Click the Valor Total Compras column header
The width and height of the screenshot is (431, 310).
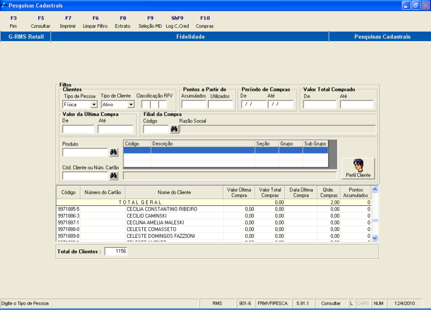(x=270, y=192)
